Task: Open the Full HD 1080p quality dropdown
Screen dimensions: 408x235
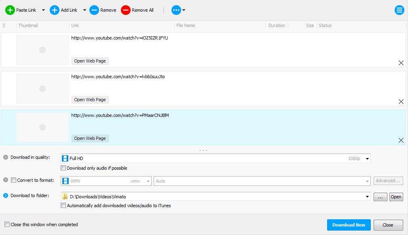Action: click(216, 158)
